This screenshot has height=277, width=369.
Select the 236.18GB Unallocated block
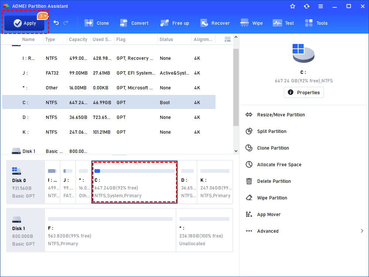click(204, 230)
